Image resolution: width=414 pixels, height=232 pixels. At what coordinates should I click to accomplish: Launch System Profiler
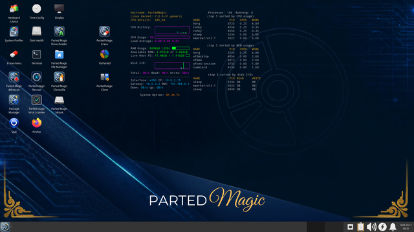[14, 32]
